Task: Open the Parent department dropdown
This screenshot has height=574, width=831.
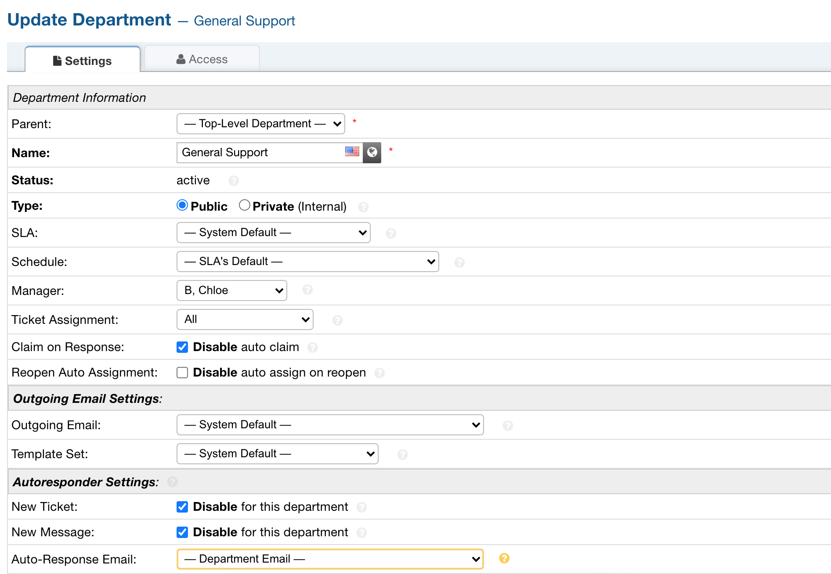Action: pyautogui.click(x=261, y=124)
